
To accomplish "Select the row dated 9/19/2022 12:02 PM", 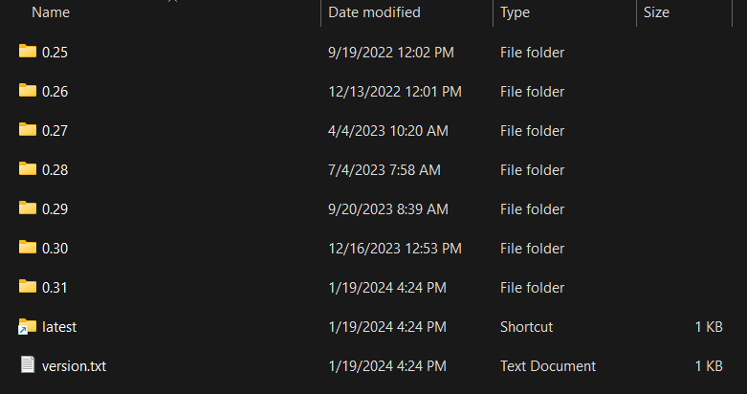I will point(373,52).
